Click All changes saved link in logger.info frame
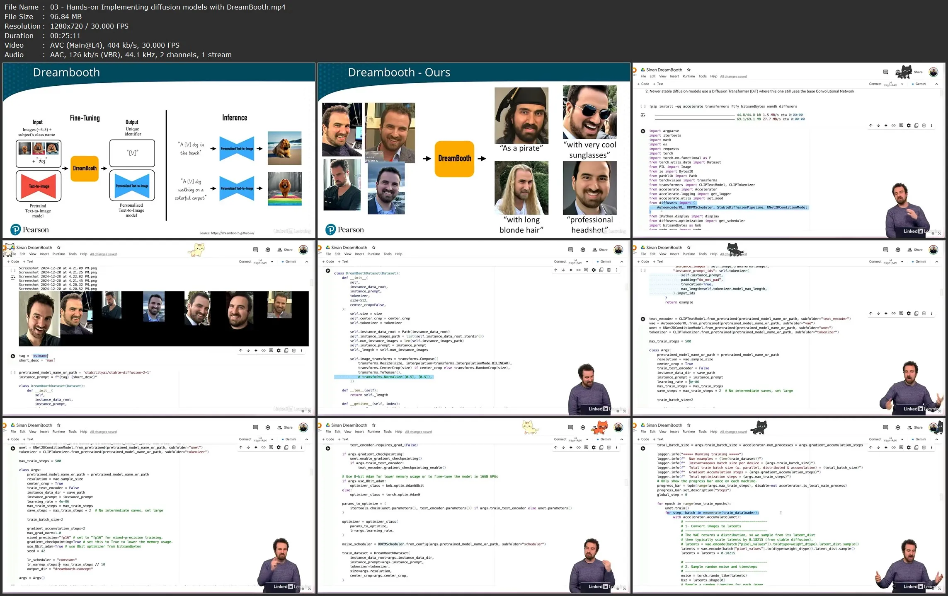 [x=733, y=432]
